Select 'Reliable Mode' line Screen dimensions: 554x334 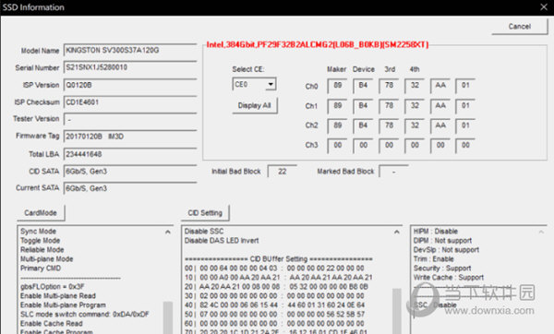click(42, 250)
